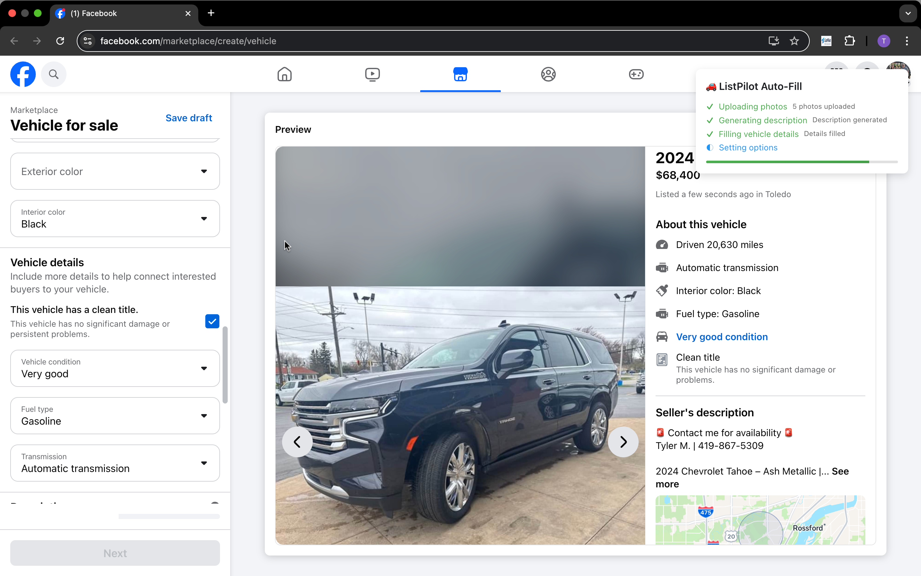Click the Save draft link

point(189,118)
